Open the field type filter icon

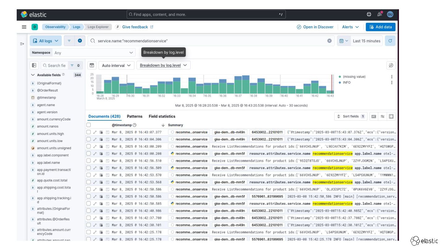(x=75, y=65)
